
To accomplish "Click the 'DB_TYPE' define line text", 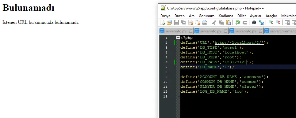I will [212, 48].
